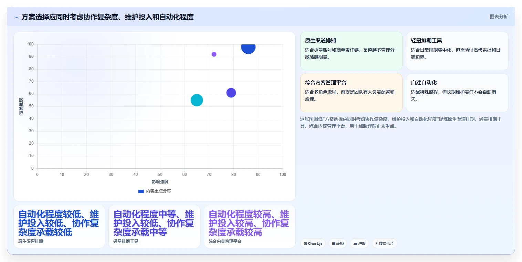The height and width of the screenshot is (262, 522).
Task: Click the cyan bubble on the chart
Action: tap(197, 100)
